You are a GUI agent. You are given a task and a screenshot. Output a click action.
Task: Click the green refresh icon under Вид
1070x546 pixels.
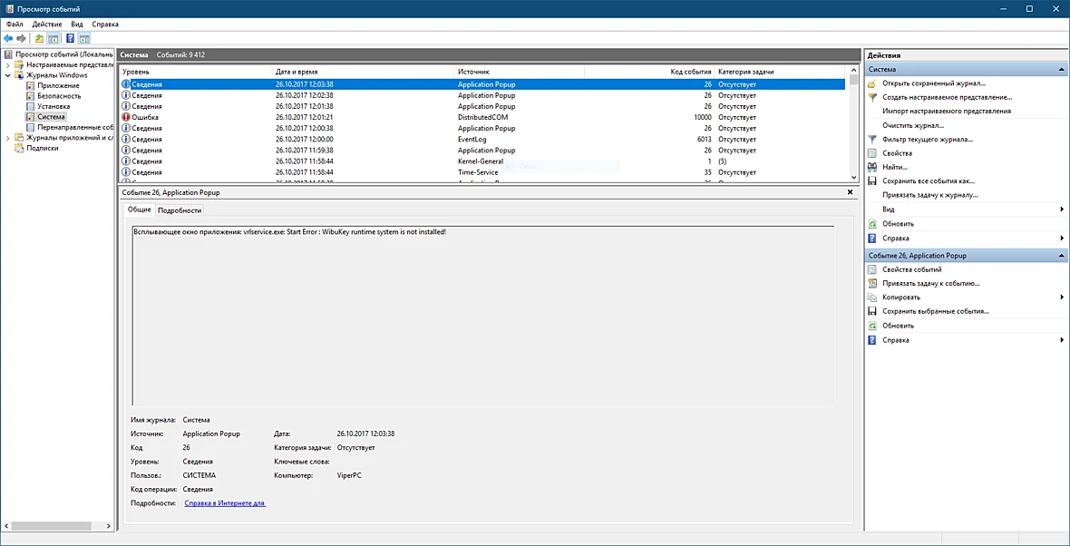point(872,224)
